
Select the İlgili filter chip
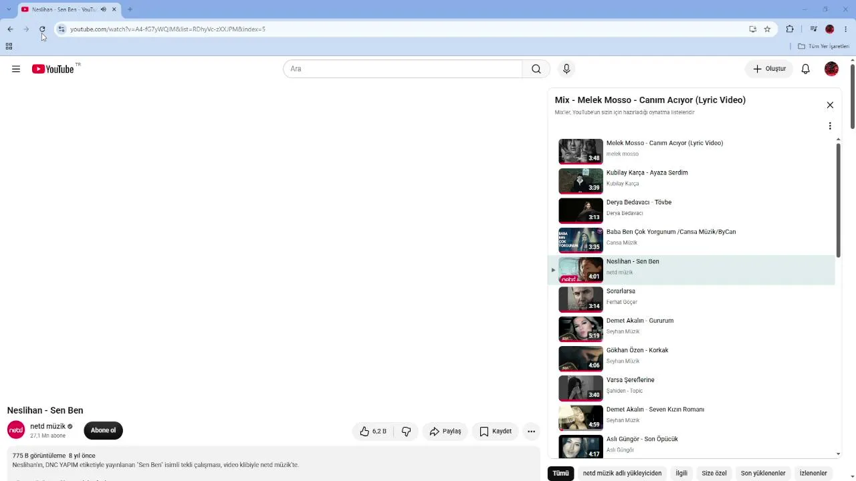[x=681, y=473]
